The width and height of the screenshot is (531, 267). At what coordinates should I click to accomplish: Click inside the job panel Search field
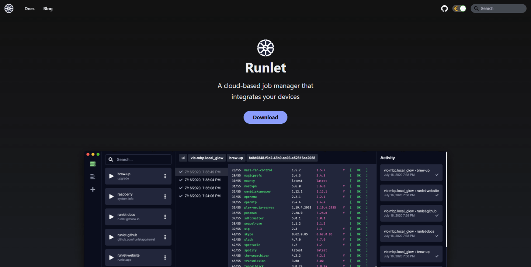(x=138, y=159)
